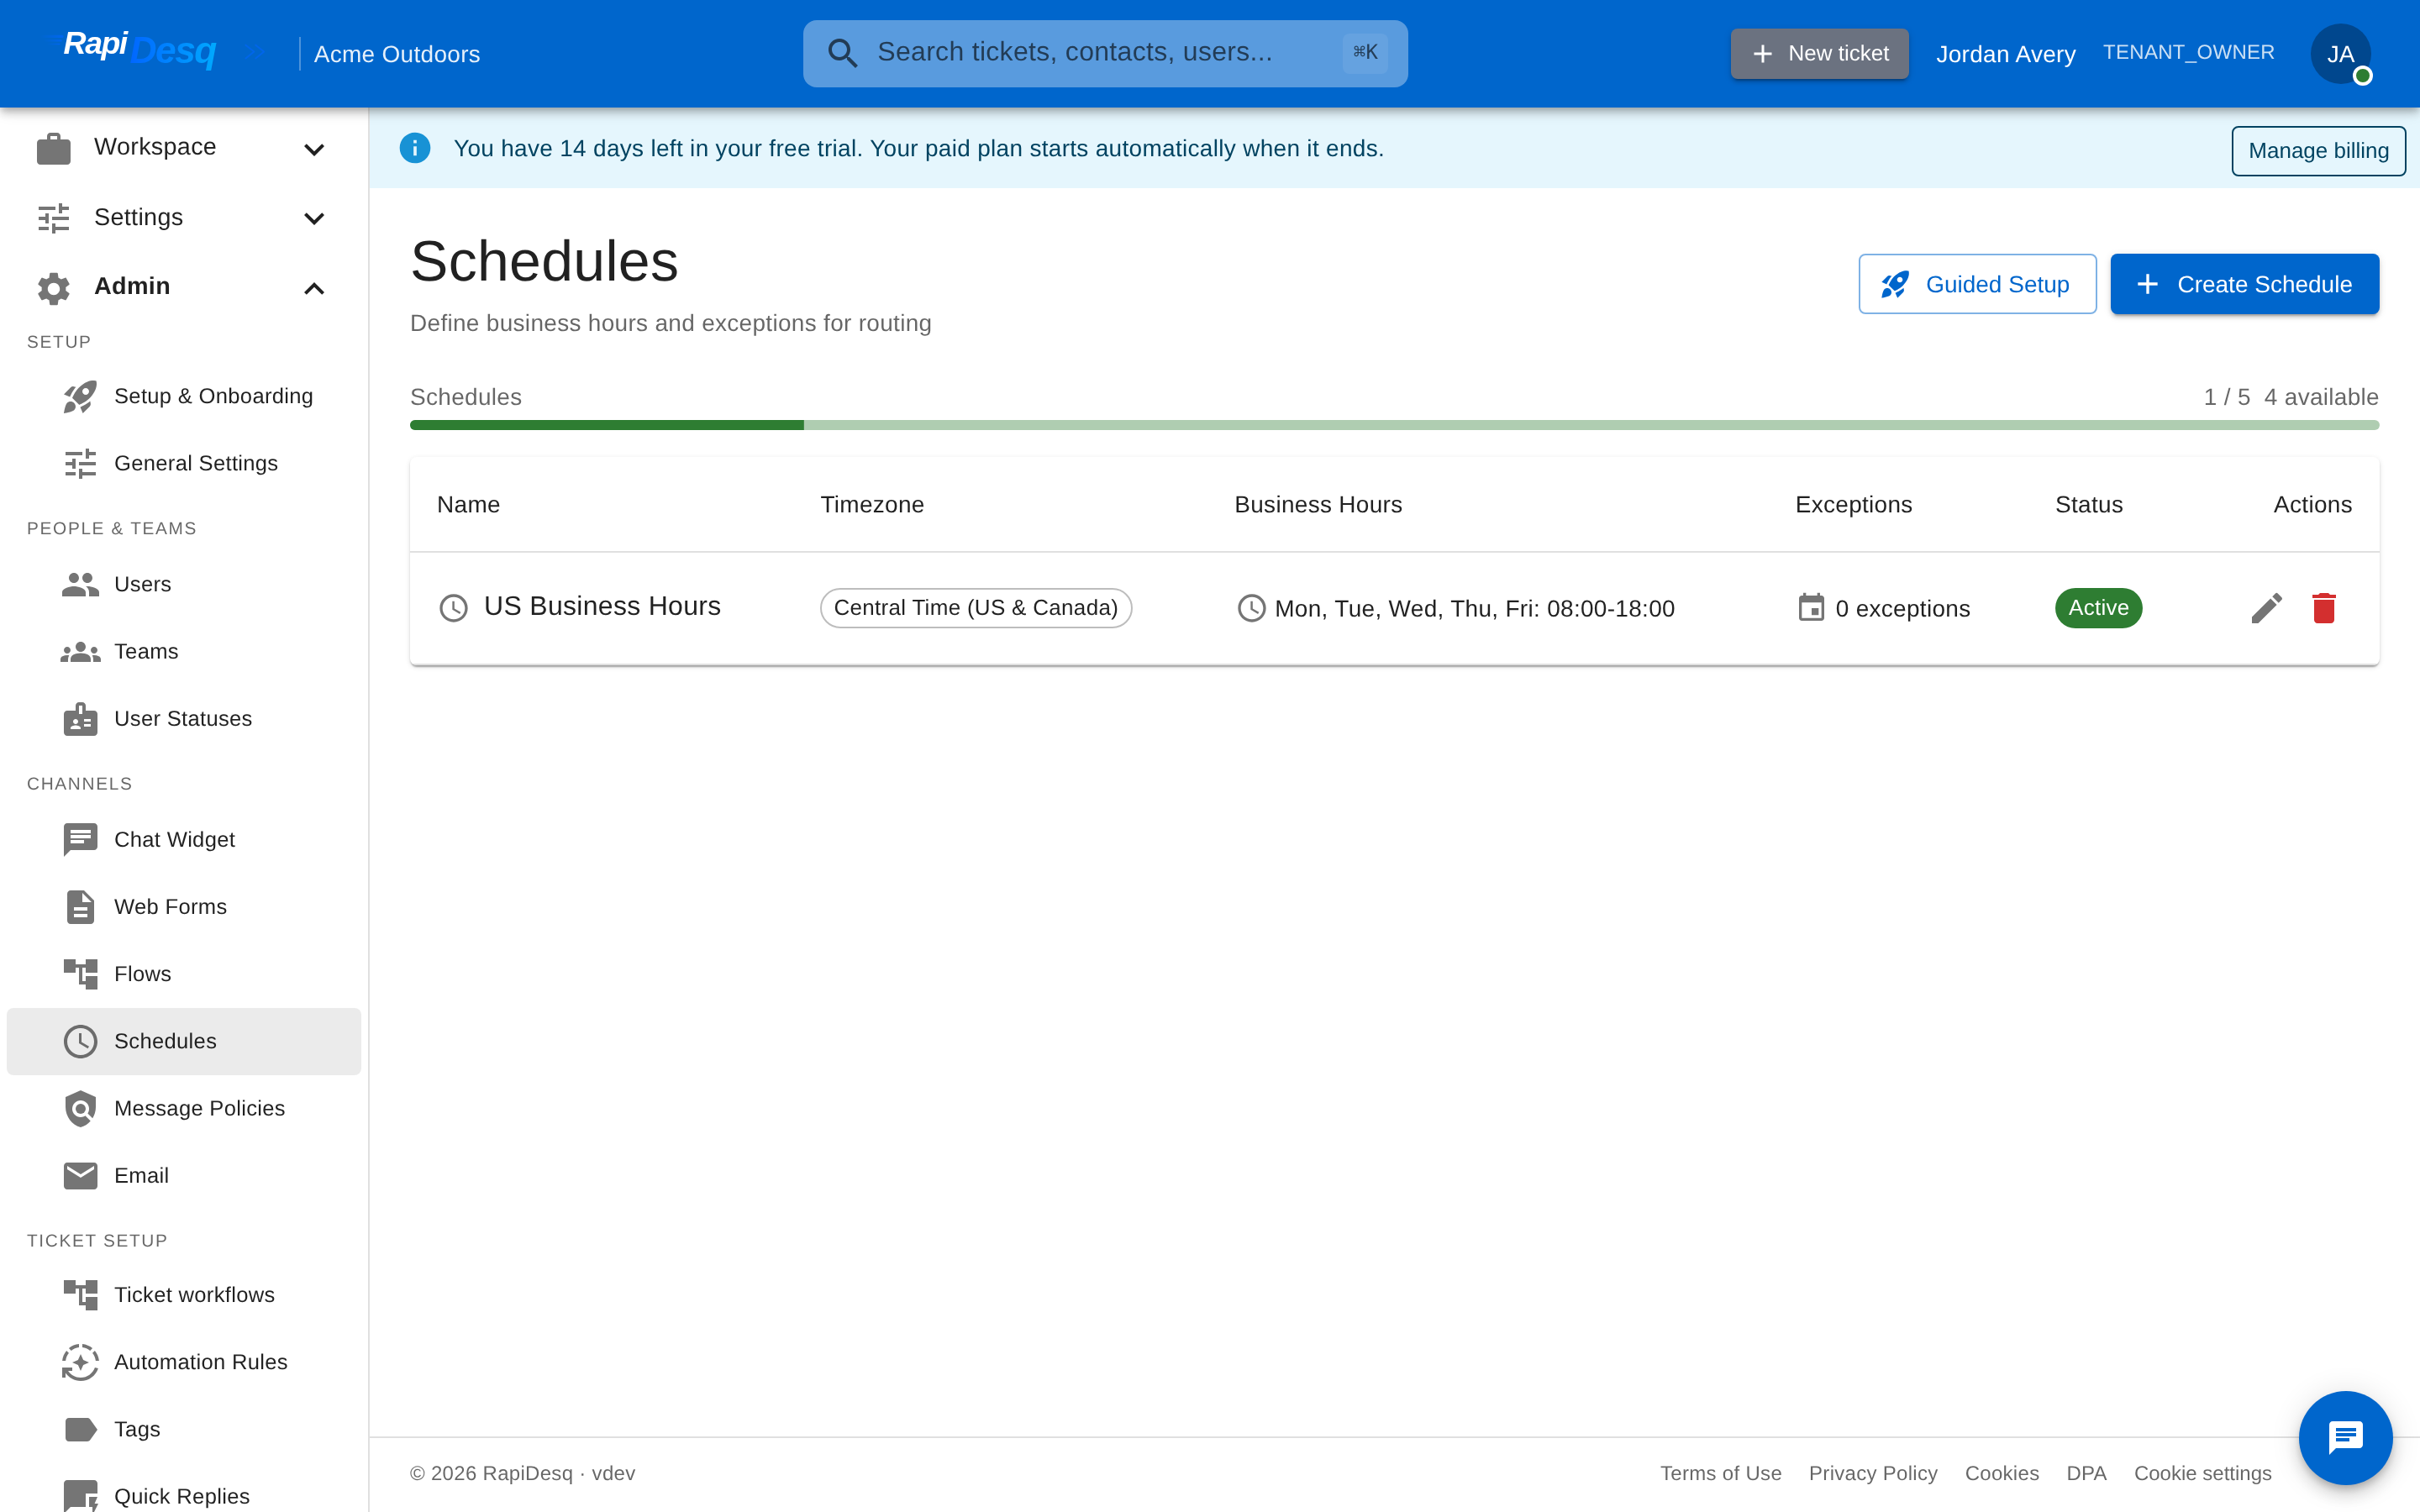Click the trial info icon in the banner
The height and width of the screenshot is (1512, 2420).
(415, 148)
